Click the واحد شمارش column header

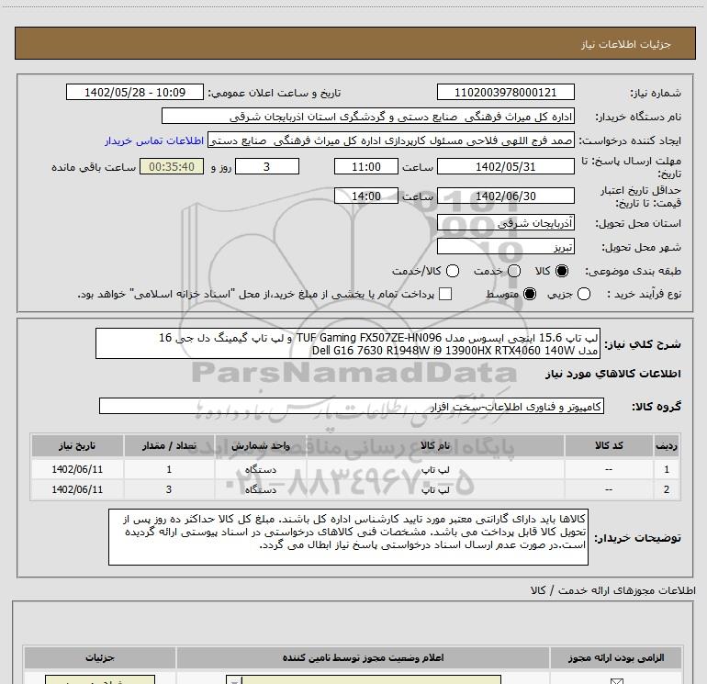pyautogui.click(x=261, y=445)
